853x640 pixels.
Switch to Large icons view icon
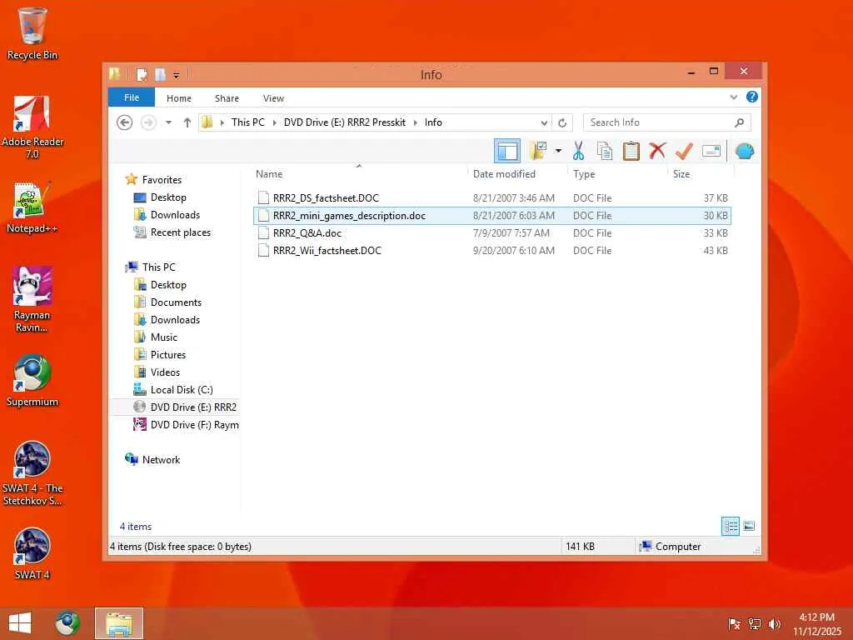(x=749, y=526)
